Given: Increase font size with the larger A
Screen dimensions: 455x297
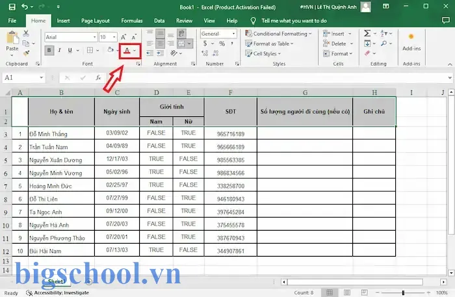Looking at the screenshot, I should click(123, 37).
